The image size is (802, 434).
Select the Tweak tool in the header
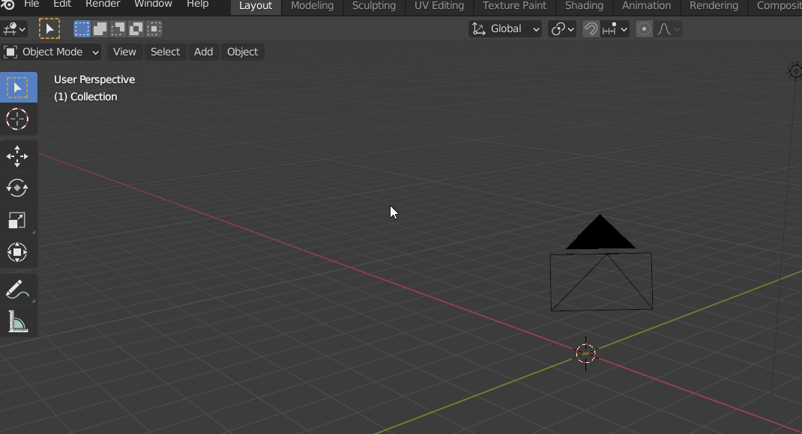tap(49, 29)
